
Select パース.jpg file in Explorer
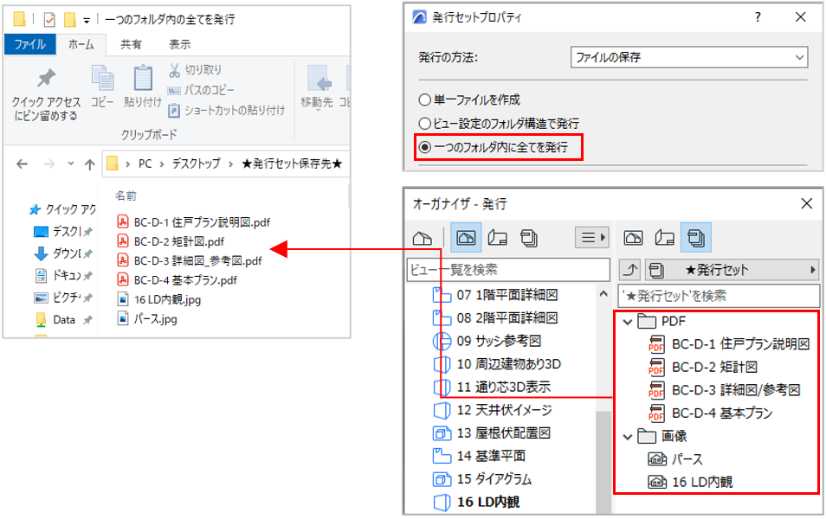147,319
